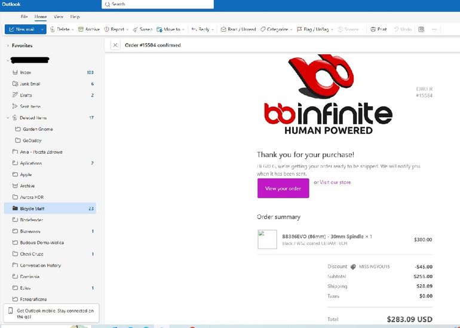Open the more options ellipsis

[x=434, y=29]
